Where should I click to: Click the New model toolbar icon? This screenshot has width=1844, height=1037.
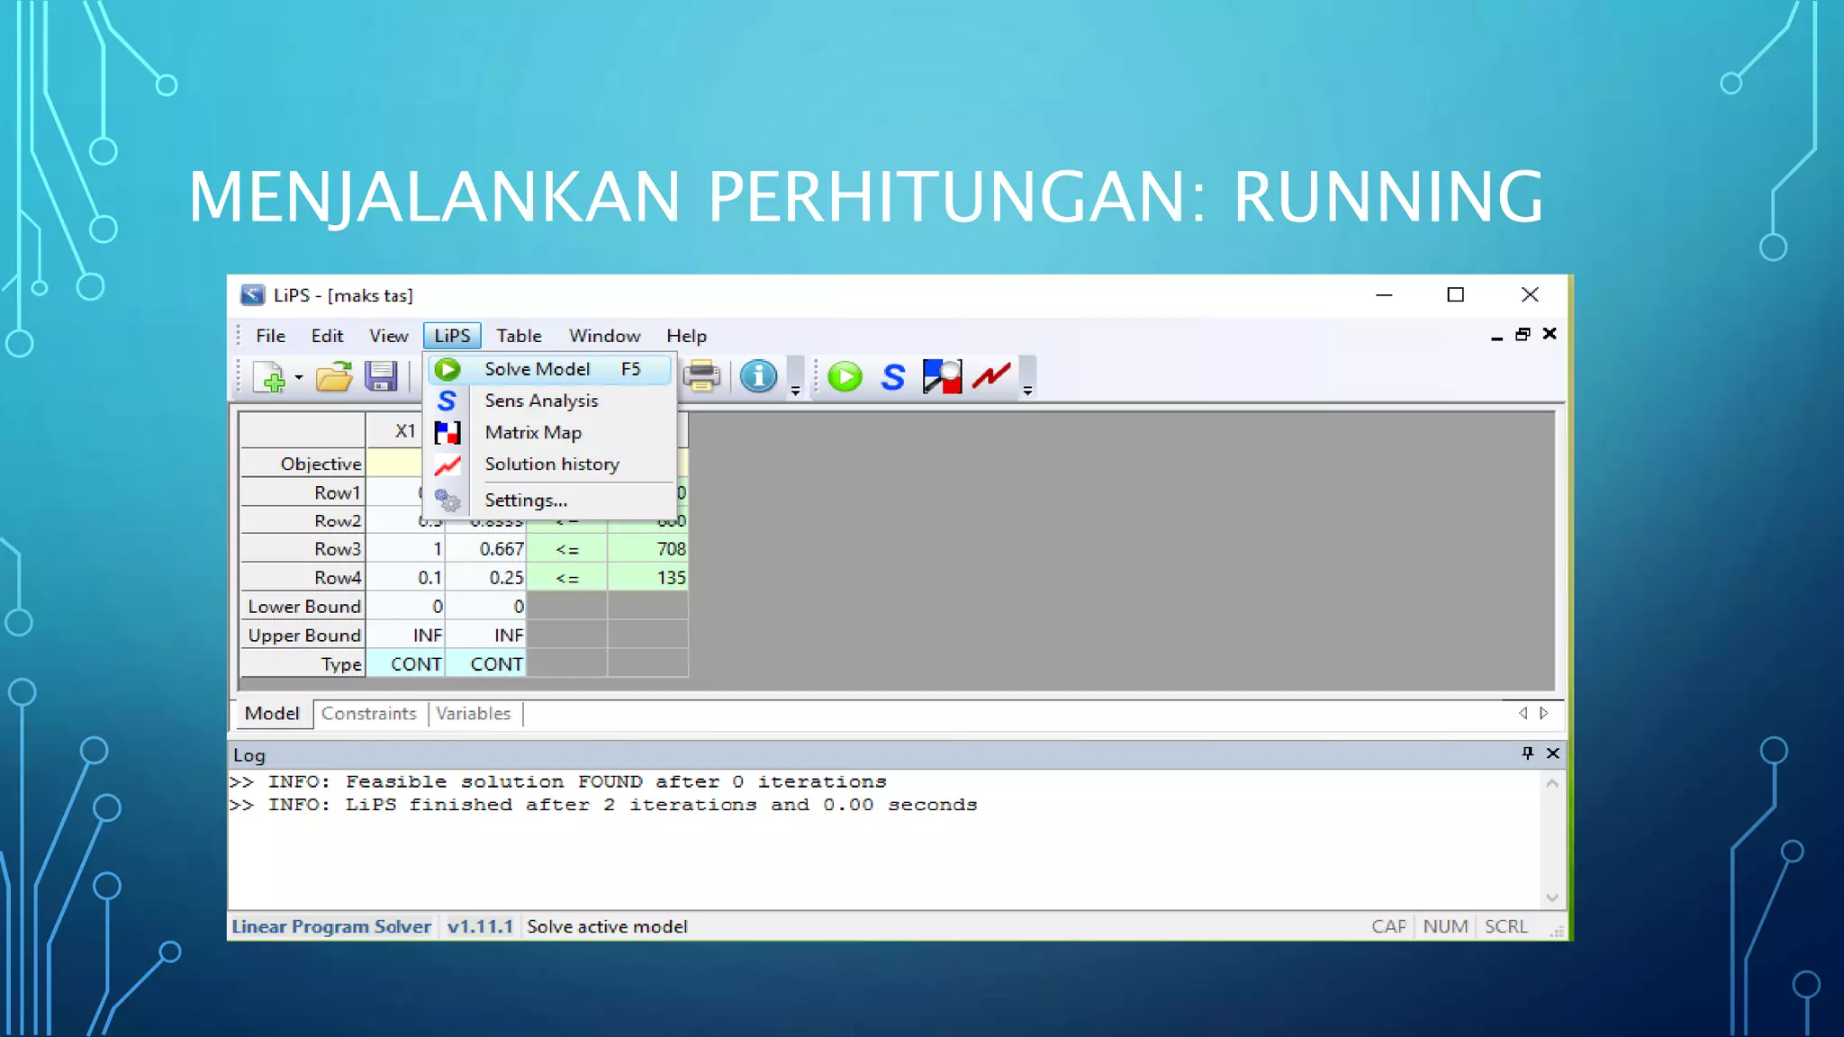tap(269, 377)
